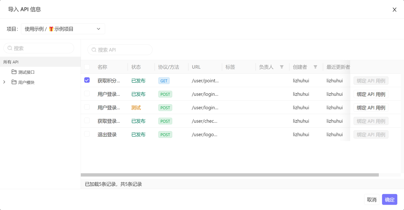This screenshot has width=404, height=210.
Task: Click 绑定 API 用例 for 获取积分 row
Action: [x=371, y=81]
